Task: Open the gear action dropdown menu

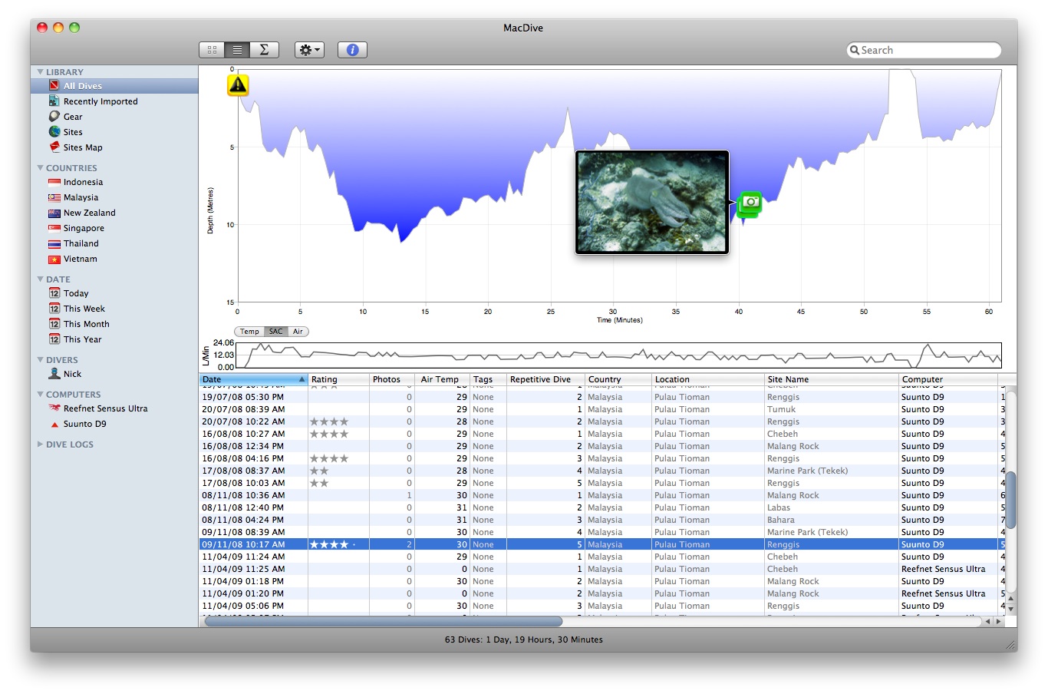Action: [x=309, y=50]
